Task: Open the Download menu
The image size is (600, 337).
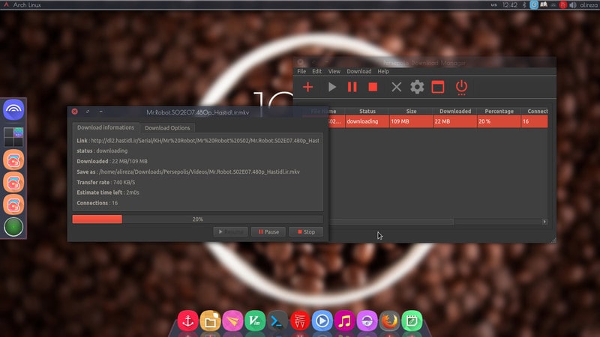Action: [x=359, y=71]
